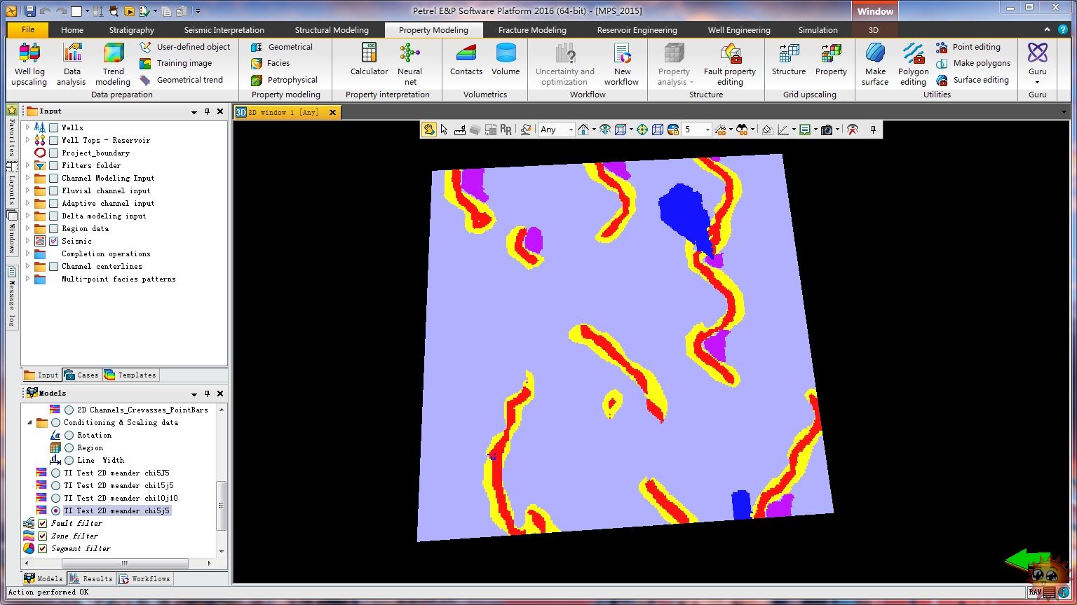Switch to Stratigraphy ribbon tab

(132, 30)
